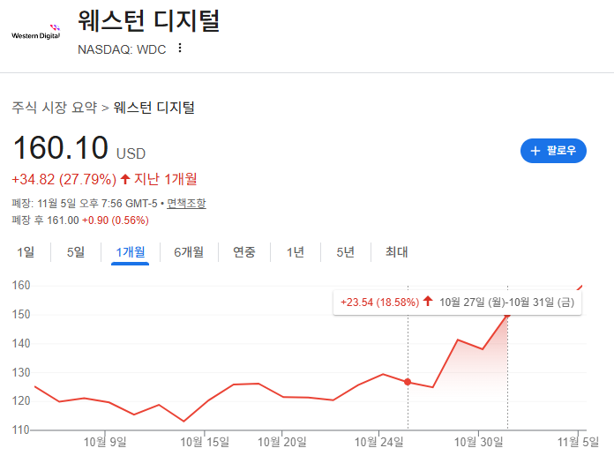Show the 6개월 chart view
The image size is (614, 463).
pos(189,252)
